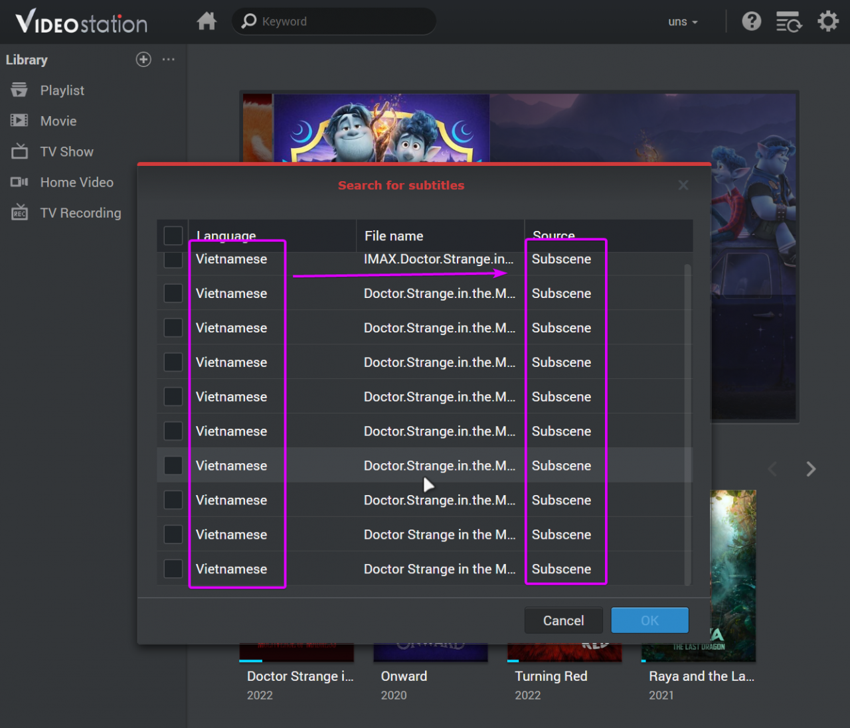Select the TV Recording icon
This screenshot has width=850, height=728.
19,212
